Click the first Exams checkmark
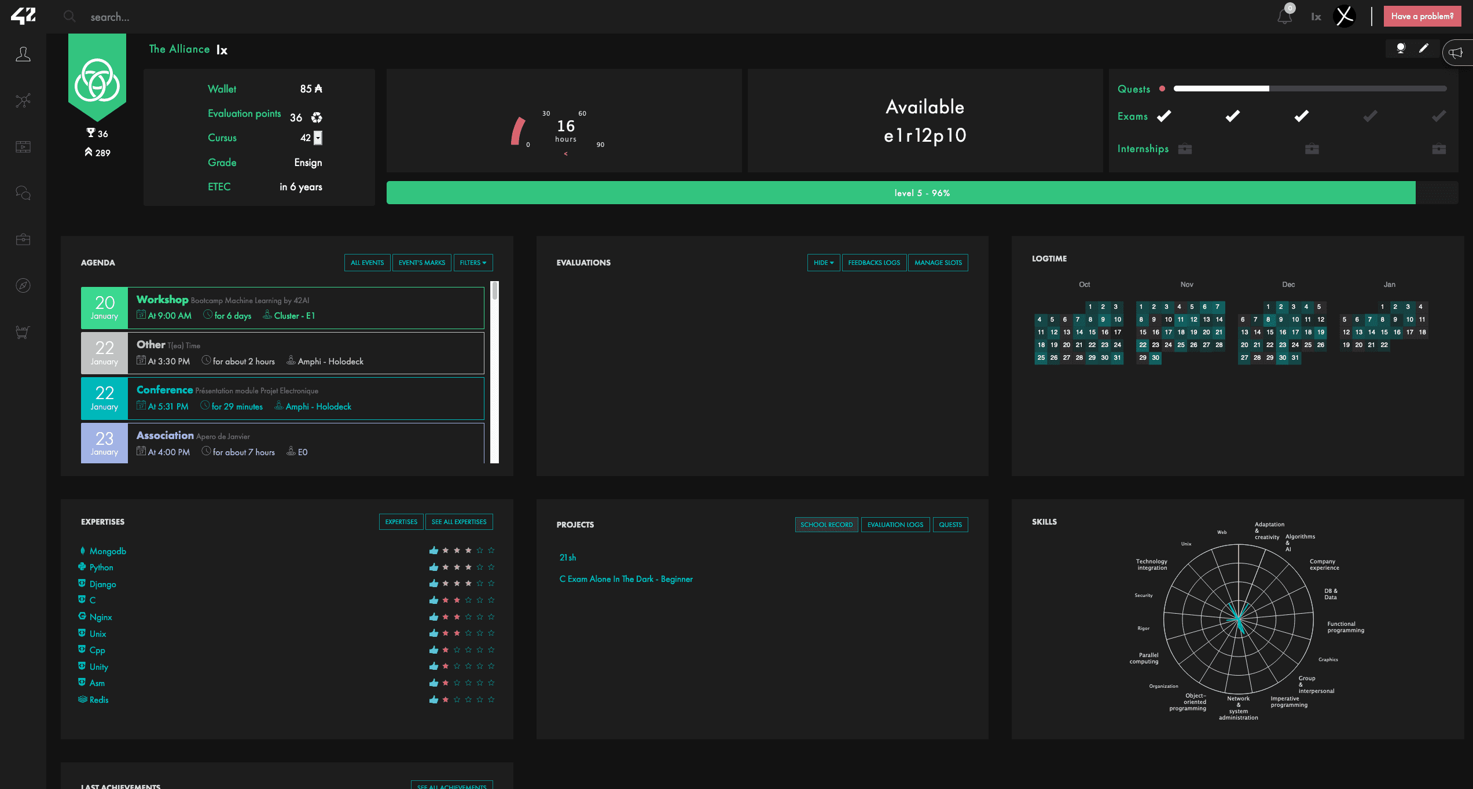The image size is (1473, 789). click(x=1164, y=116)
